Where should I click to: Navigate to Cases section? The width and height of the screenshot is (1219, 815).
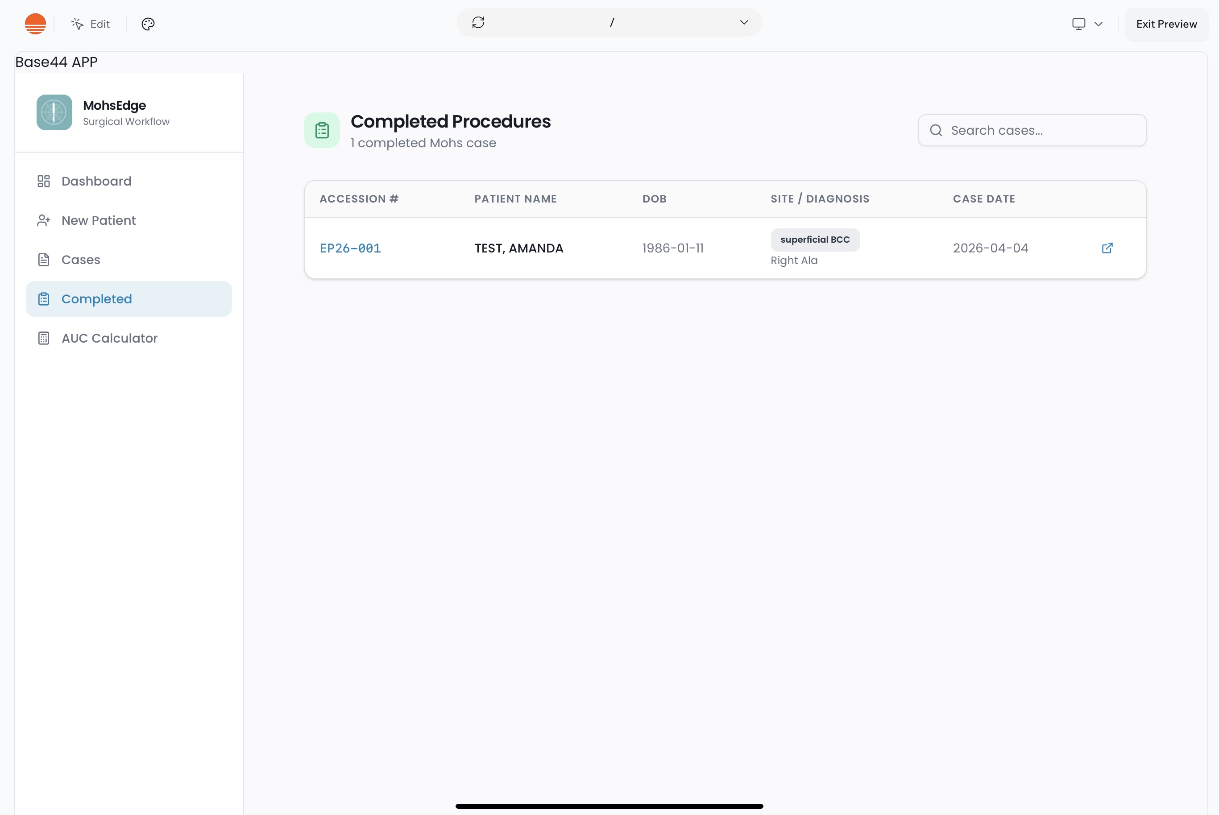81,260
